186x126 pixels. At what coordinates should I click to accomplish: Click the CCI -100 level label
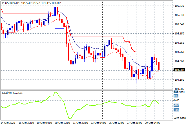(x=176, y=105)
